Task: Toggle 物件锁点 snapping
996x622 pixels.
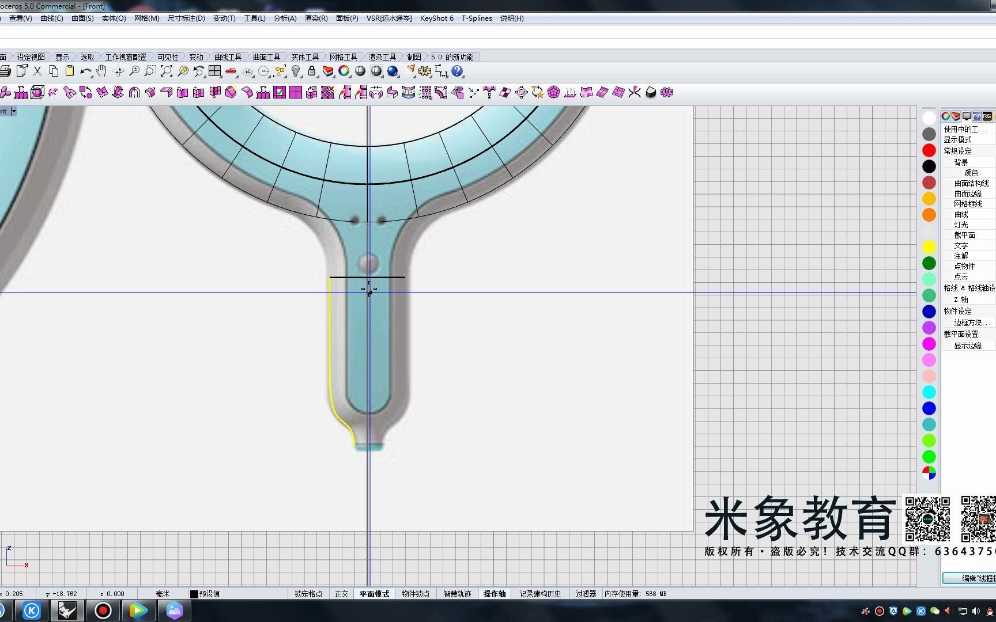Action: pos(415,594)
